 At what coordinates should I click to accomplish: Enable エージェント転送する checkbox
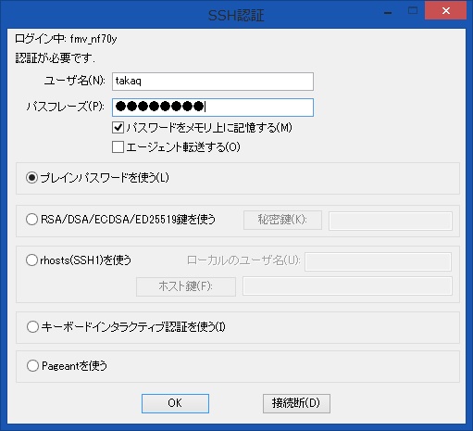pyautogui.click(x=118, y=147)
